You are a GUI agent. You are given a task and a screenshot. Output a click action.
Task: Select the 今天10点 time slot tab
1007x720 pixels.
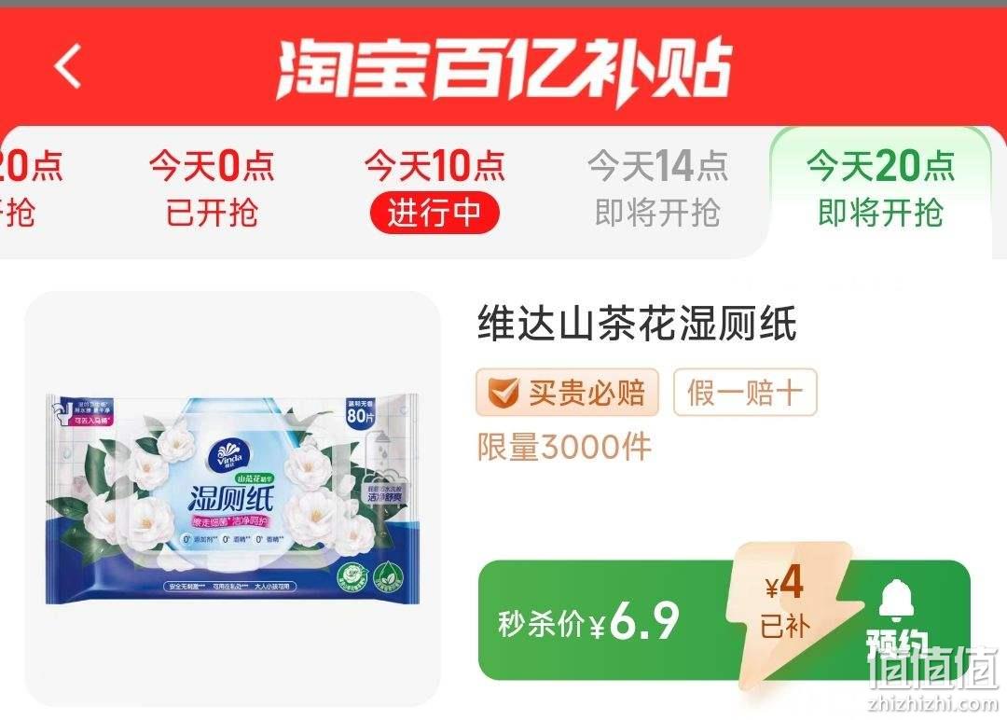(x=435, y=188)
